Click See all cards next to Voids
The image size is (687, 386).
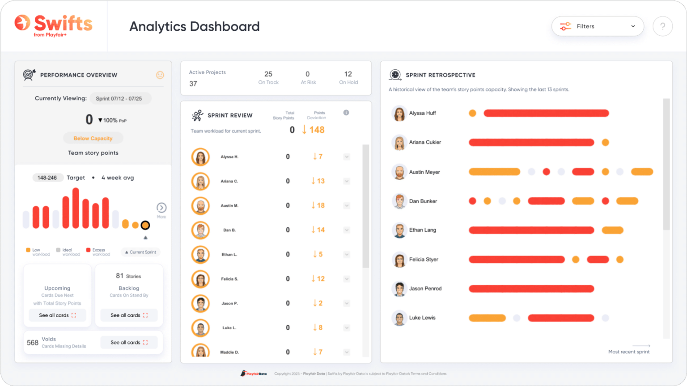click(129, 342)
